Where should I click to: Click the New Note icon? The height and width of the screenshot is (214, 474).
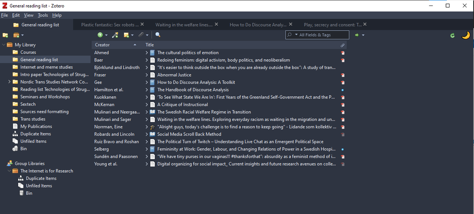(x=126, y=35)
